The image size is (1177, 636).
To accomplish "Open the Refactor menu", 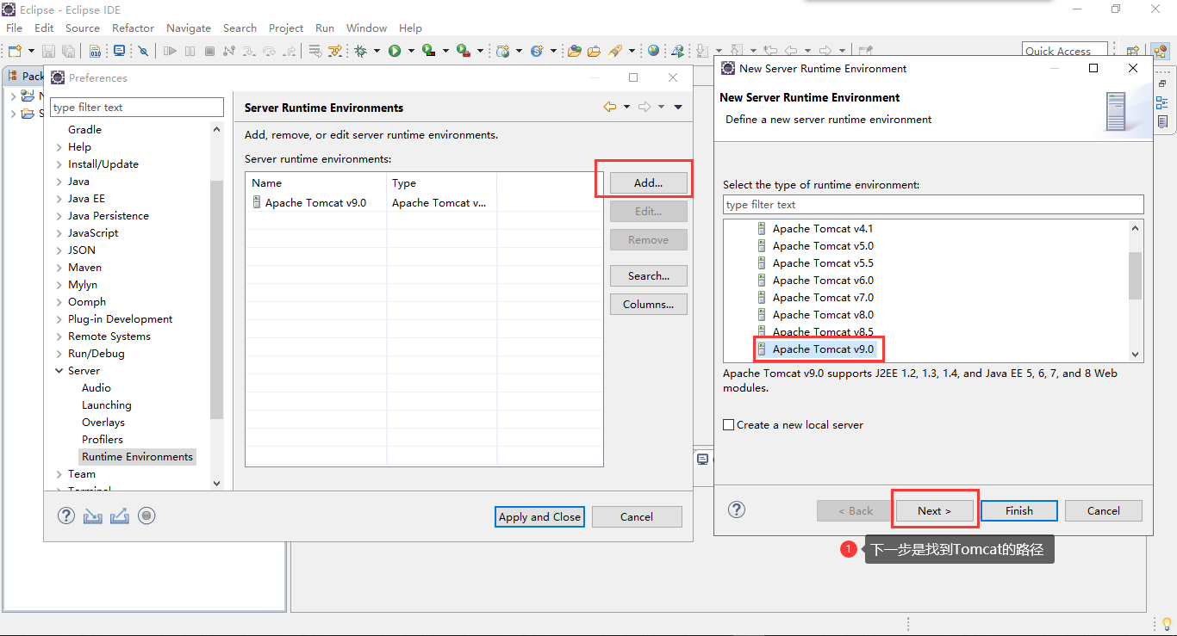I will click(133, 28).
